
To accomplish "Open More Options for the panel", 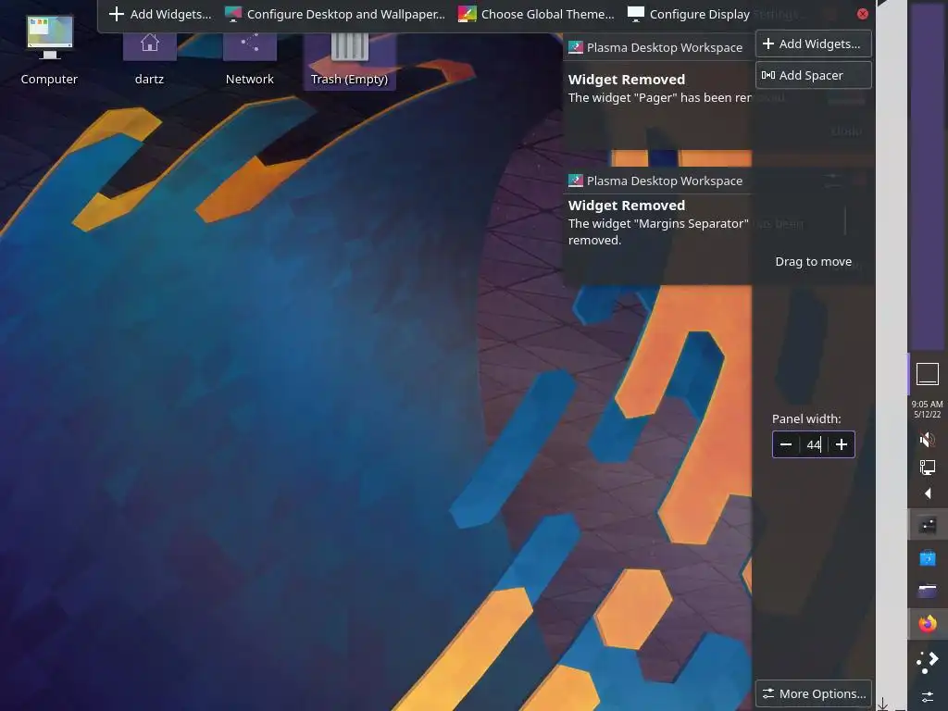I will 813,693.
